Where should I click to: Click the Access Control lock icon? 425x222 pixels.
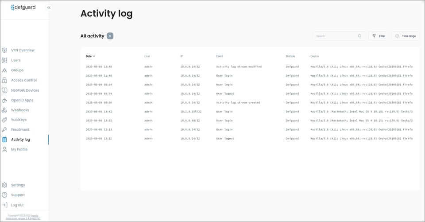4,80
